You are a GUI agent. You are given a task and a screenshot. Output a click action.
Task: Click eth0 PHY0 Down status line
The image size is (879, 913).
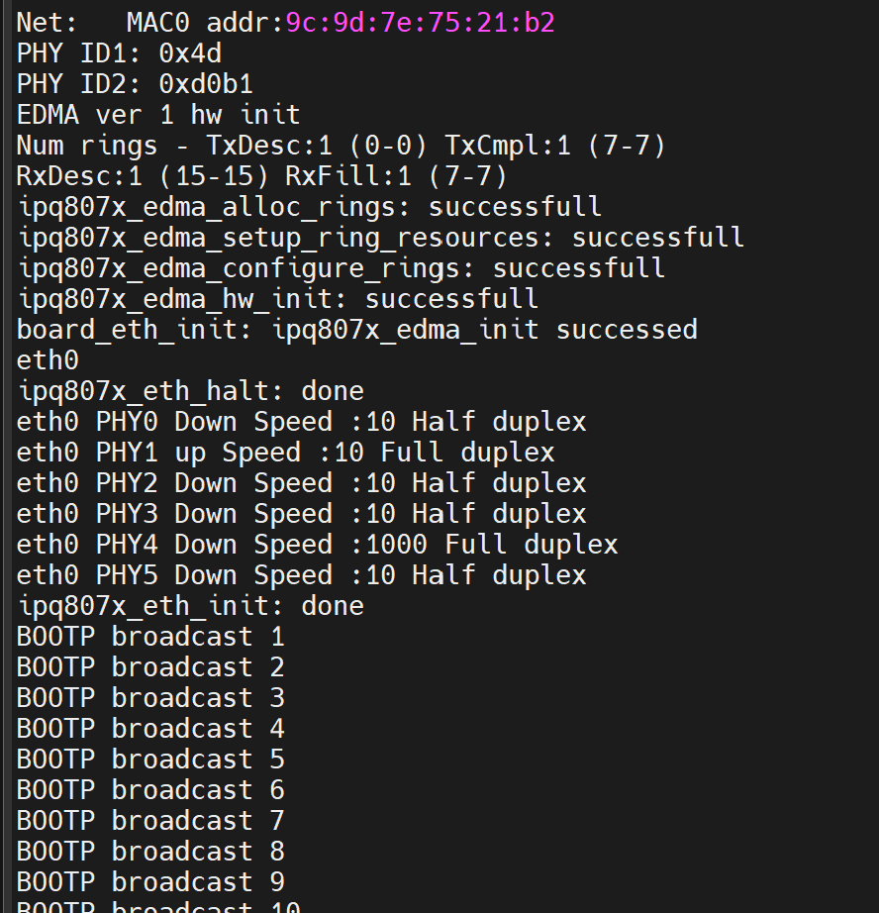pos(301,422)
